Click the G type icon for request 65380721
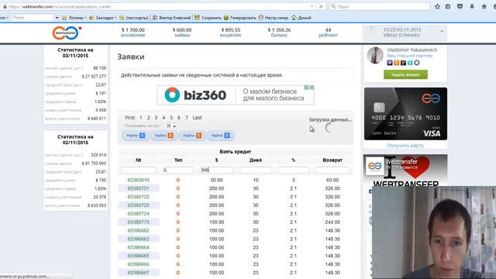 [x=178, y=188]
